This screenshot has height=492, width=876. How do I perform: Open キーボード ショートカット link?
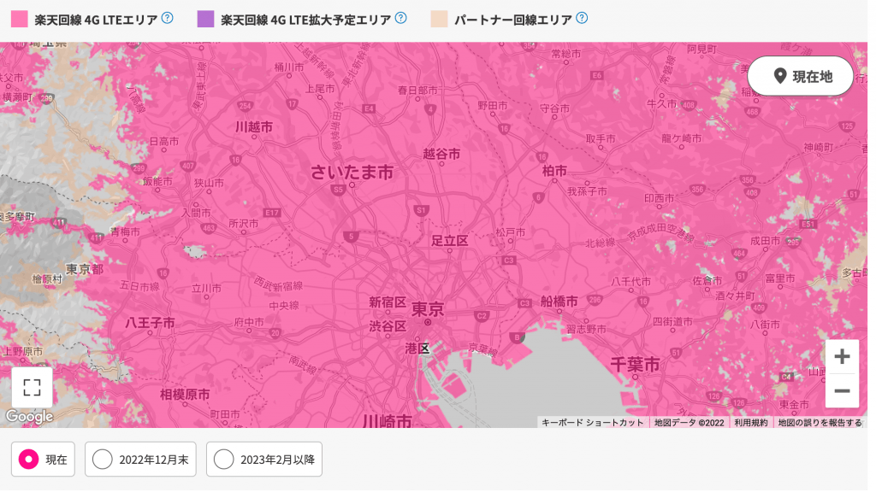click(592, 423)
